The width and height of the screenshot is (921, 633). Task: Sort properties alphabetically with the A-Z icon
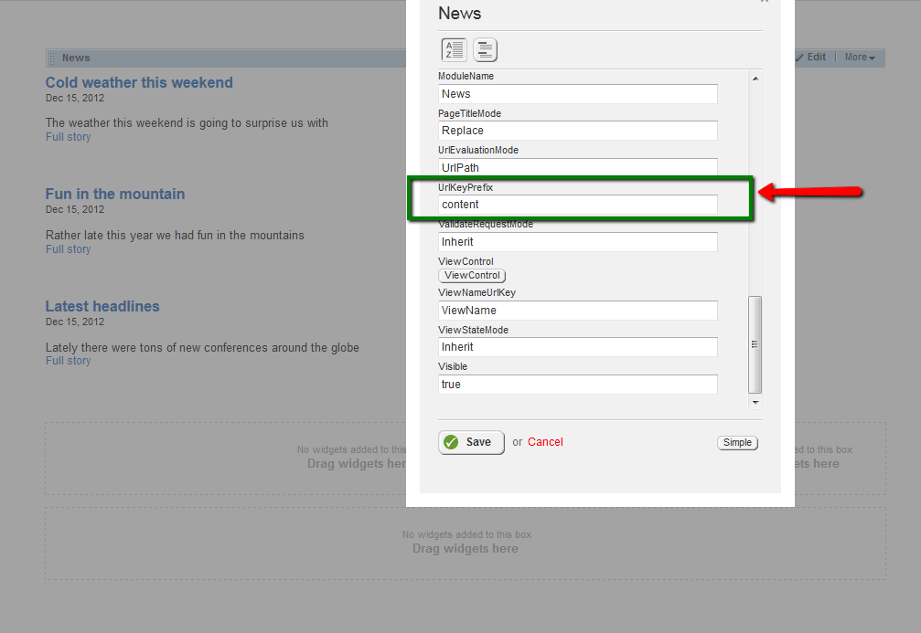pyautogui.click(x=454, y=50)
